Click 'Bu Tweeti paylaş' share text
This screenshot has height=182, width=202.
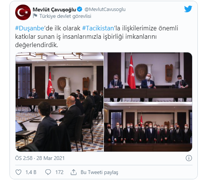tap(99, 173)
